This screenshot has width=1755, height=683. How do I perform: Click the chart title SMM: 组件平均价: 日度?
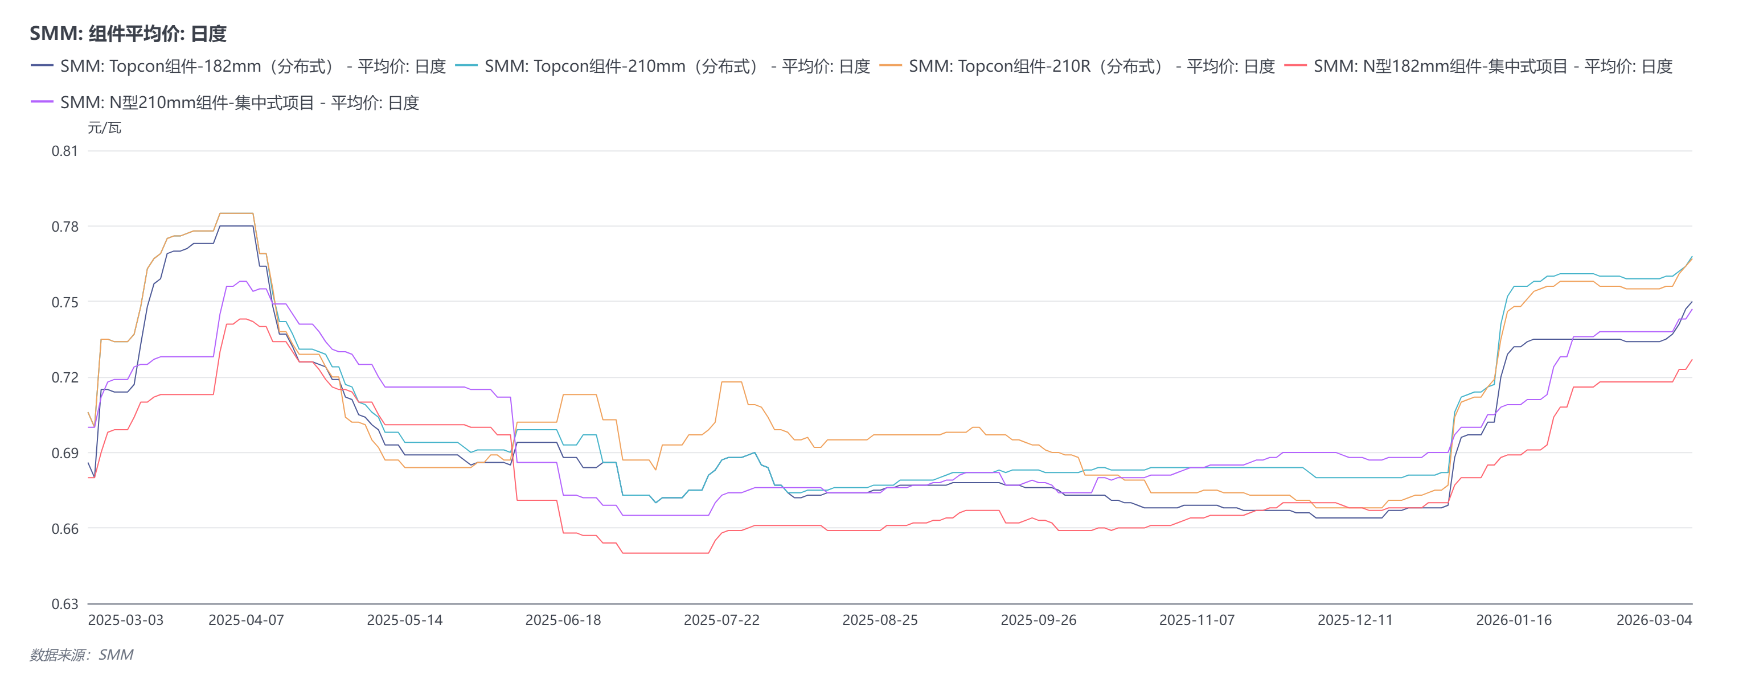[128, 34]
